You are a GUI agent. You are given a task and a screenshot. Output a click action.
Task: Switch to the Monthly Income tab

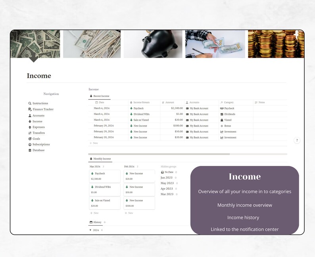coord(100,159)
